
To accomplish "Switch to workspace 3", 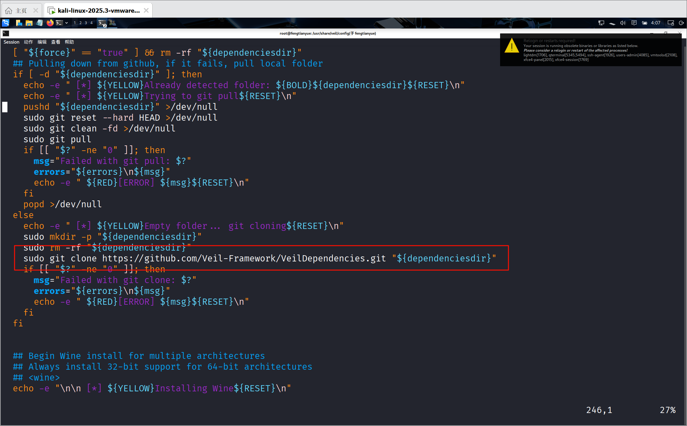I will tap(86, 23).
